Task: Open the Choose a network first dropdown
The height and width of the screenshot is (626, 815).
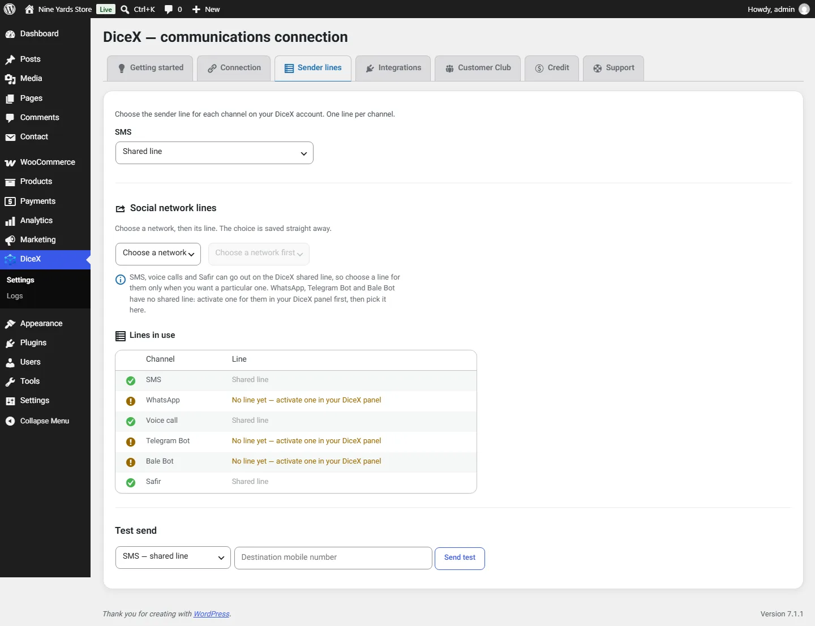Action: coord(259,254)
